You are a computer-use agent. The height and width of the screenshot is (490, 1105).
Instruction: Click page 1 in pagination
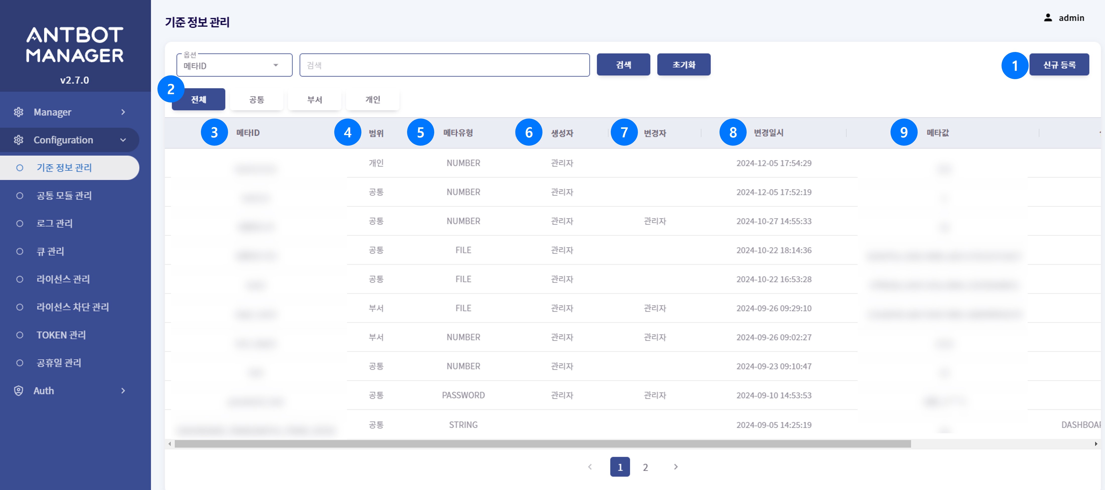point(620,467)
